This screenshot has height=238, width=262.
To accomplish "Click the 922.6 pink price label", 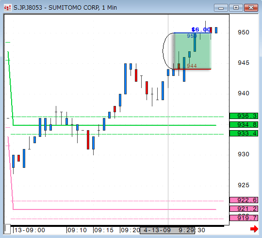I will pos(244,200).
